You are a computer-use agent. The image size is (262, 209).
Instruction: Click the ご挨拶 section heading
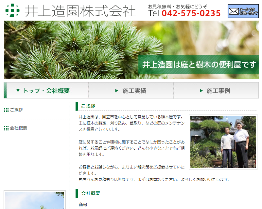click(x=88, y=106)
